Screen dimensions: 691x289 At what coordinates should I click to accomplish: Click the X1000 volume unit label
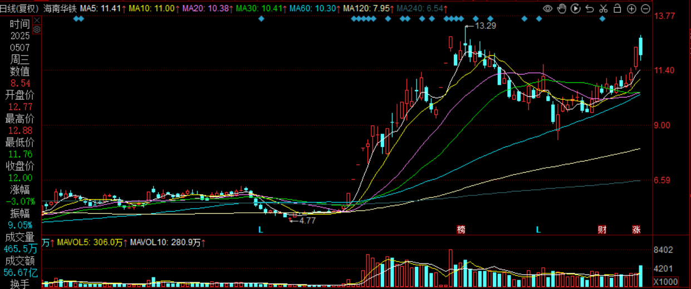pos(664,281)
